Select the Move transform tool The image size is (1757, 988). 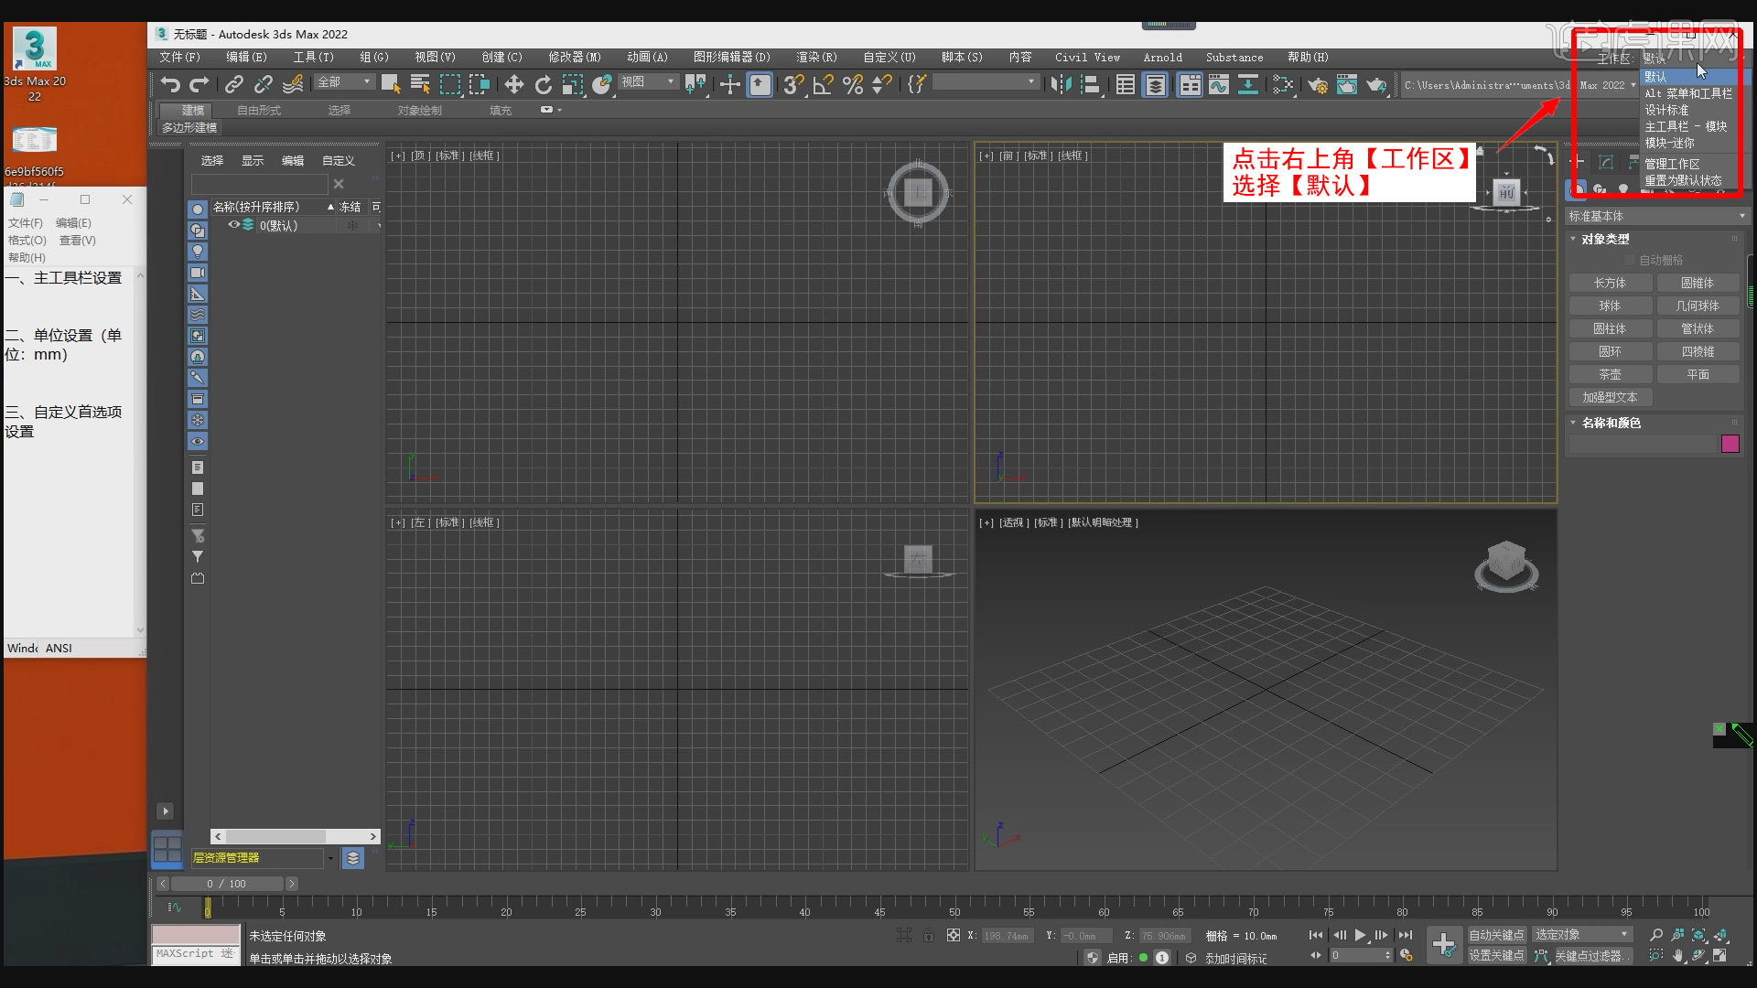[513, 85]
